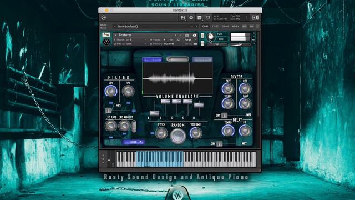The image size is (355, 200).
Task: Click the Delay DRY/WET slider handle
Action: [219, 144]
